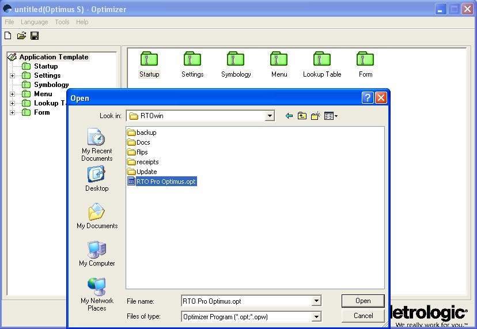
Task: Select the receipts folder in file list
Action: click(147, 162)
